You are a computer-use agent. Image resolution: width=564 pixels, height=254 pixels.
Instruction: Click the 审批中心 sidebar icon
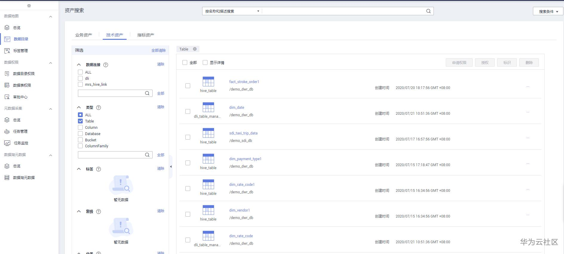(x=7, y=97)
